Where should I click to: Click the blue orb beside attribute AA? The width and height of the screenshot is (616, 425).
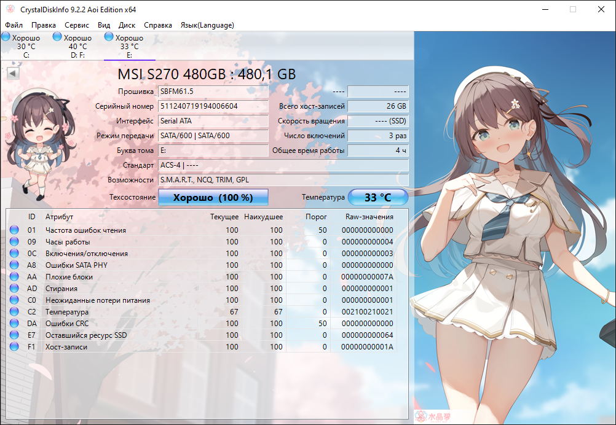15,276
